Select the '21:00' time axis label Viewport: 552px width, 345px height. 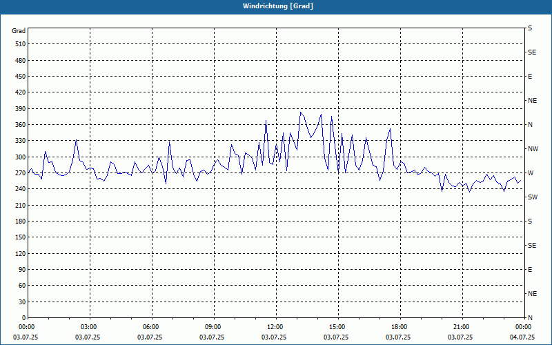tap(460, 327)
